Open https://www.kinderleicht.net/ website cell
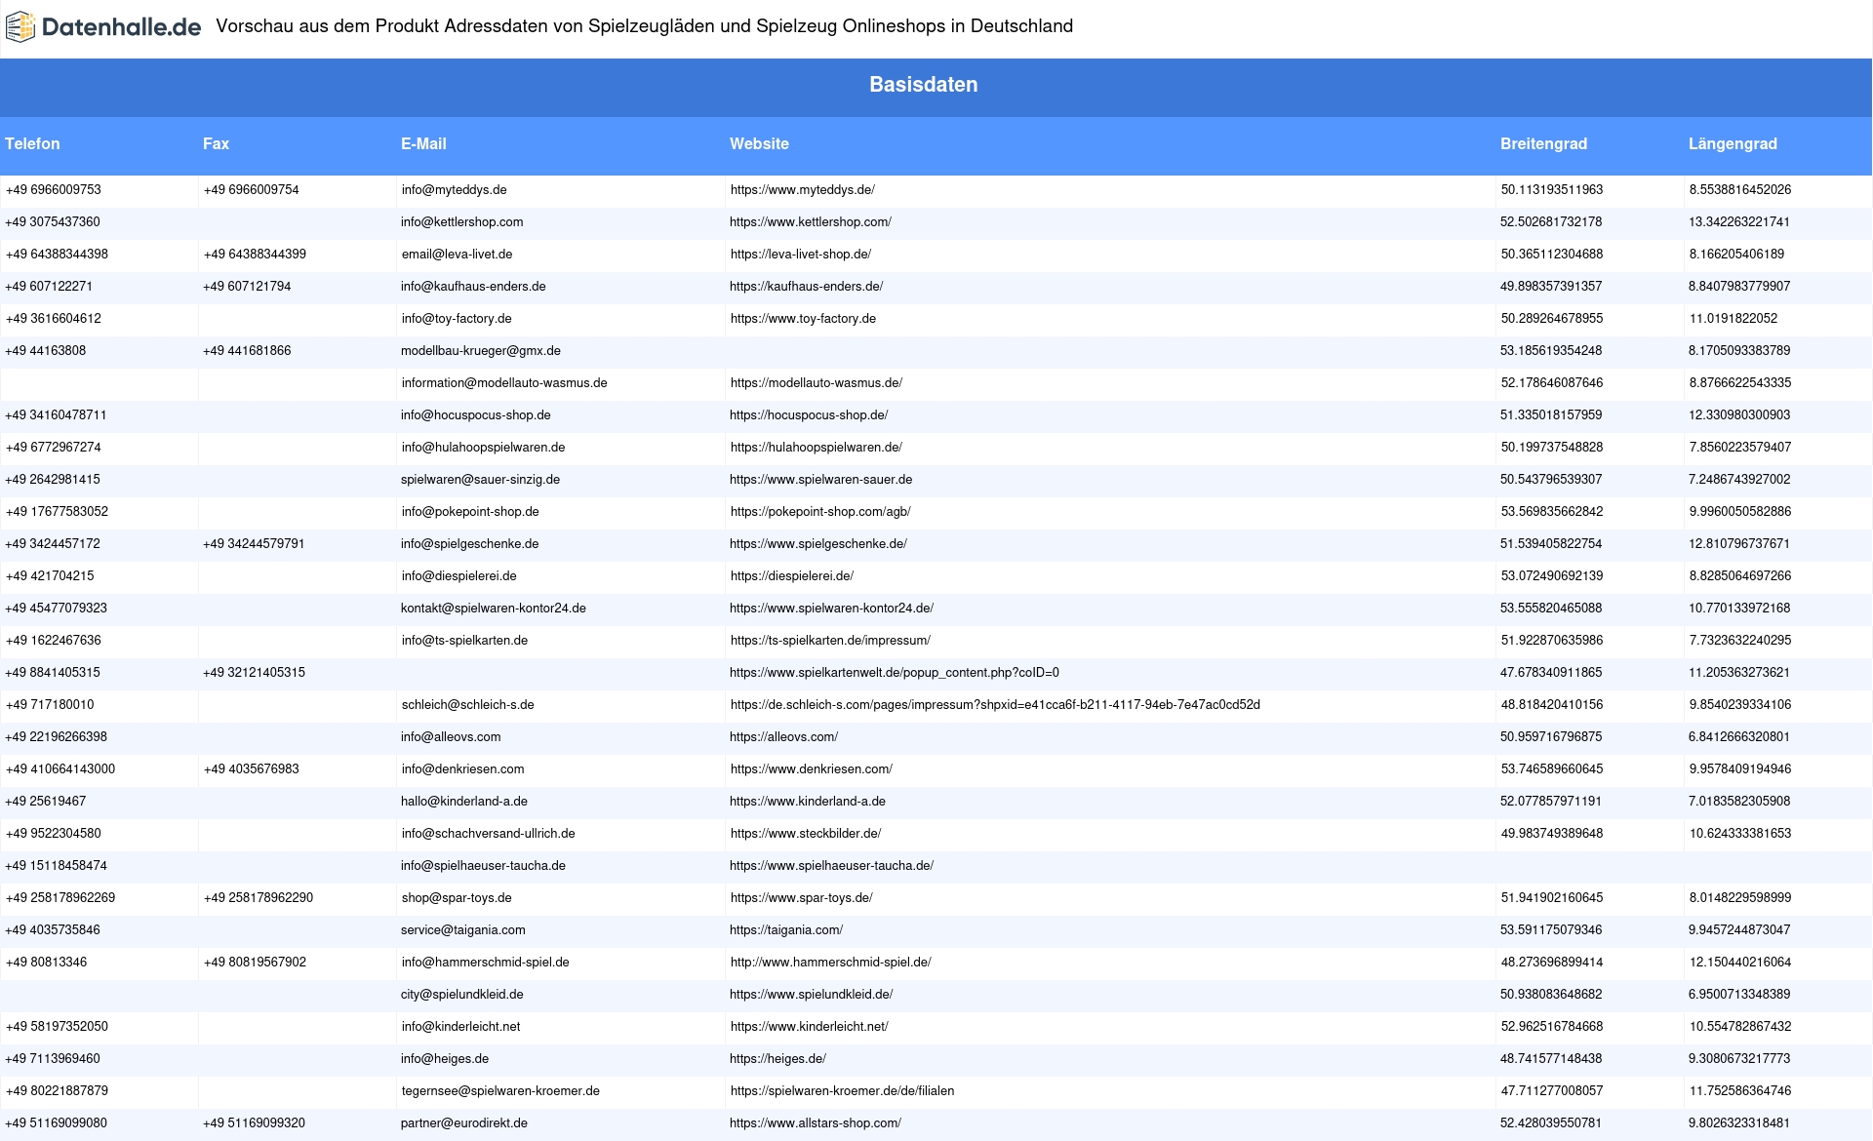Screen dimensions: 1873x1141 (810, 1027)
